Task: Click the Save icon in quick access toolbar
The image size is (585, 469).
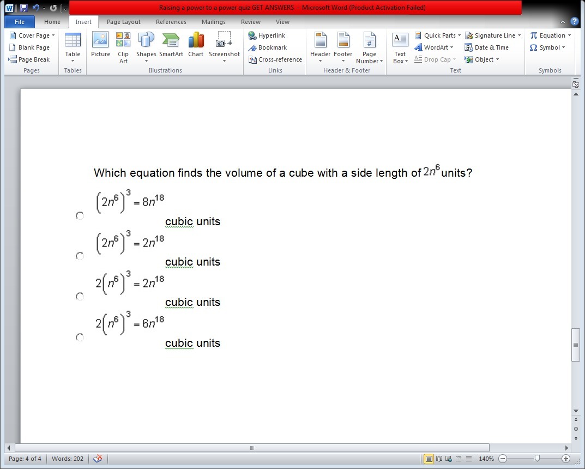Action: coord(23,8)
